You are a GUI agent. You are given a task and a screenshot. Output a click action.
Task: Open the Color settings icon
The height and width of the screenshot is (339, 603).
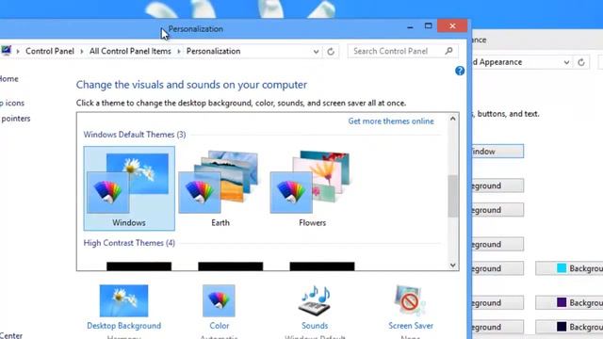(219, 300)
